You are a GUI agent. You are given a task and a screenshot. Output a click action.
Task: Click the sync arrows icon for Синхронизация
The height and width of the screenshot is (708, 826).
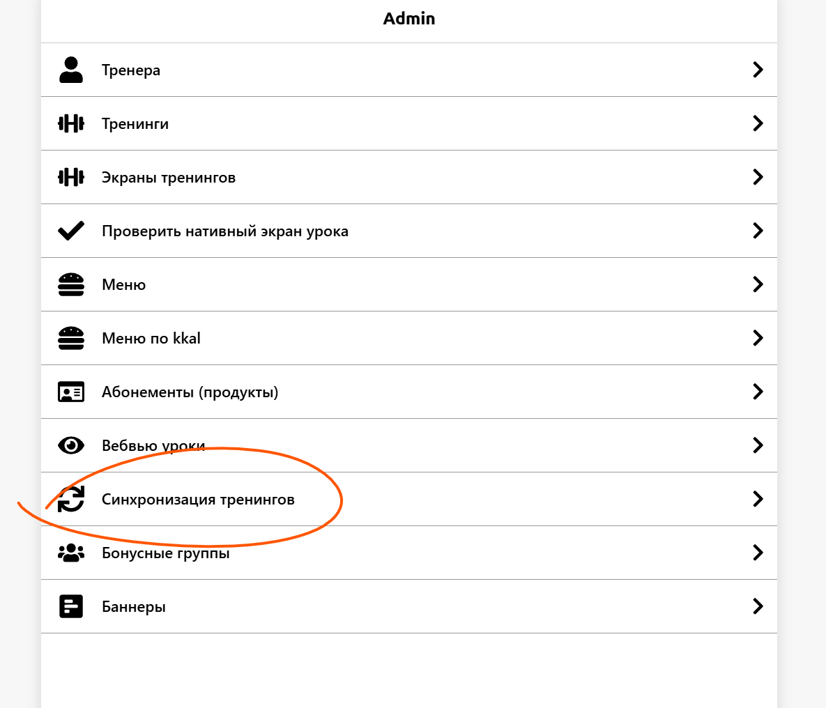(x=71, y=500)
